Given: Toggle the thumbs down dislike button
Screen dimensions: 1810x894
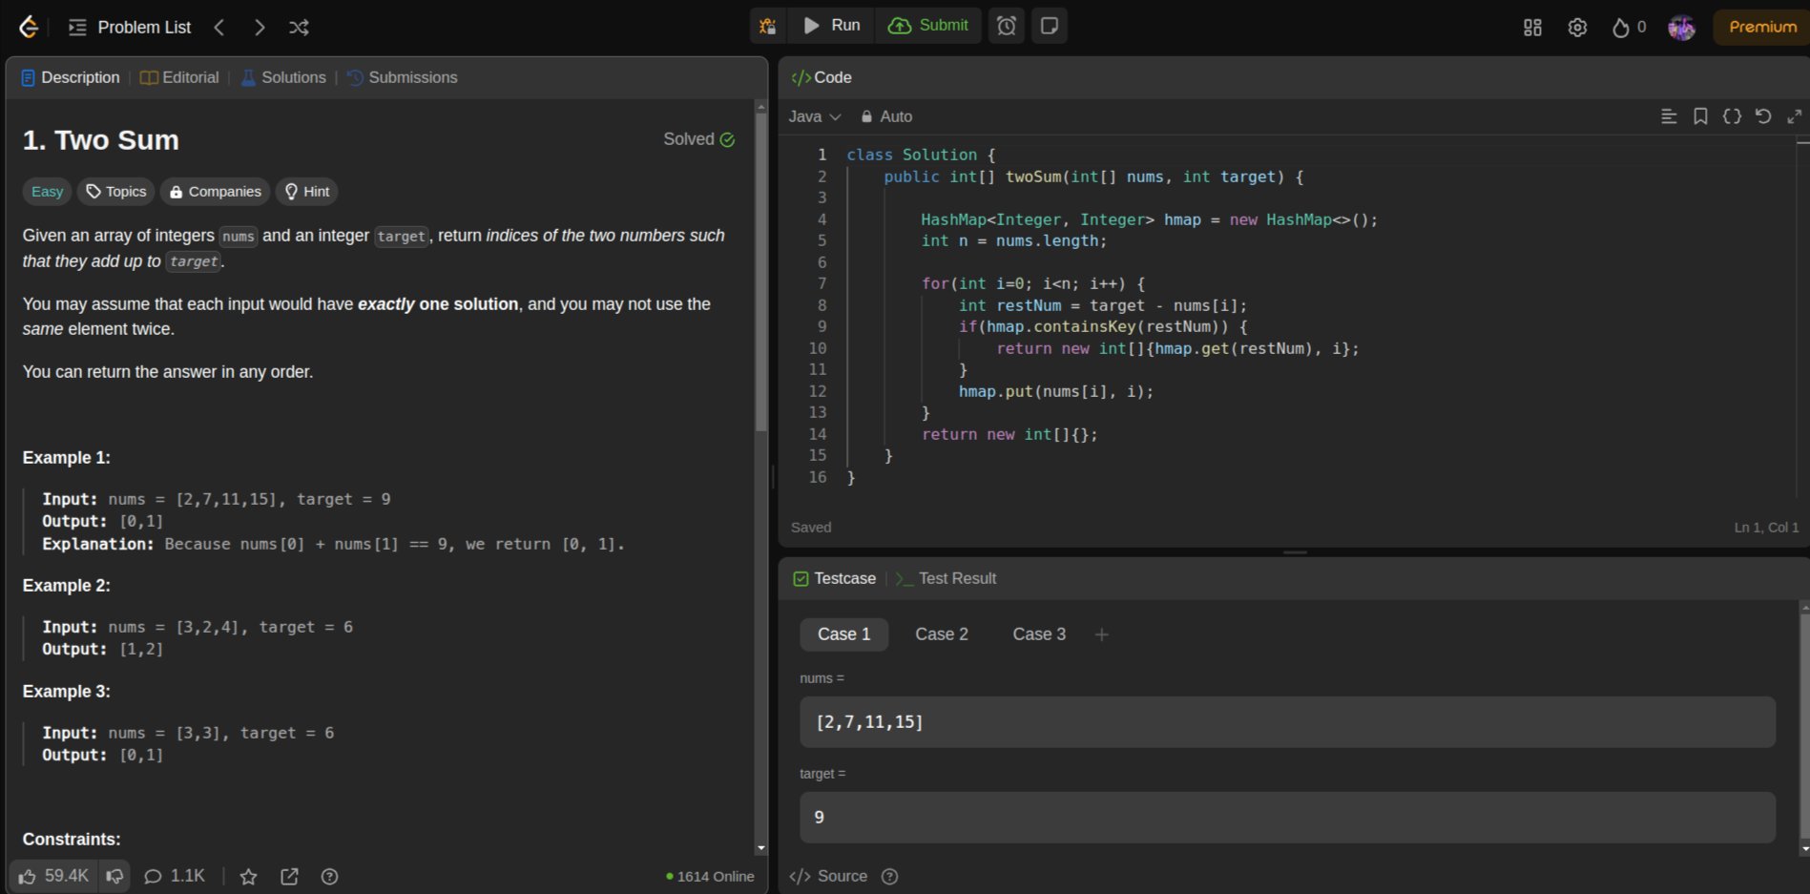Looking at the screenshot, I should [114, 876].
